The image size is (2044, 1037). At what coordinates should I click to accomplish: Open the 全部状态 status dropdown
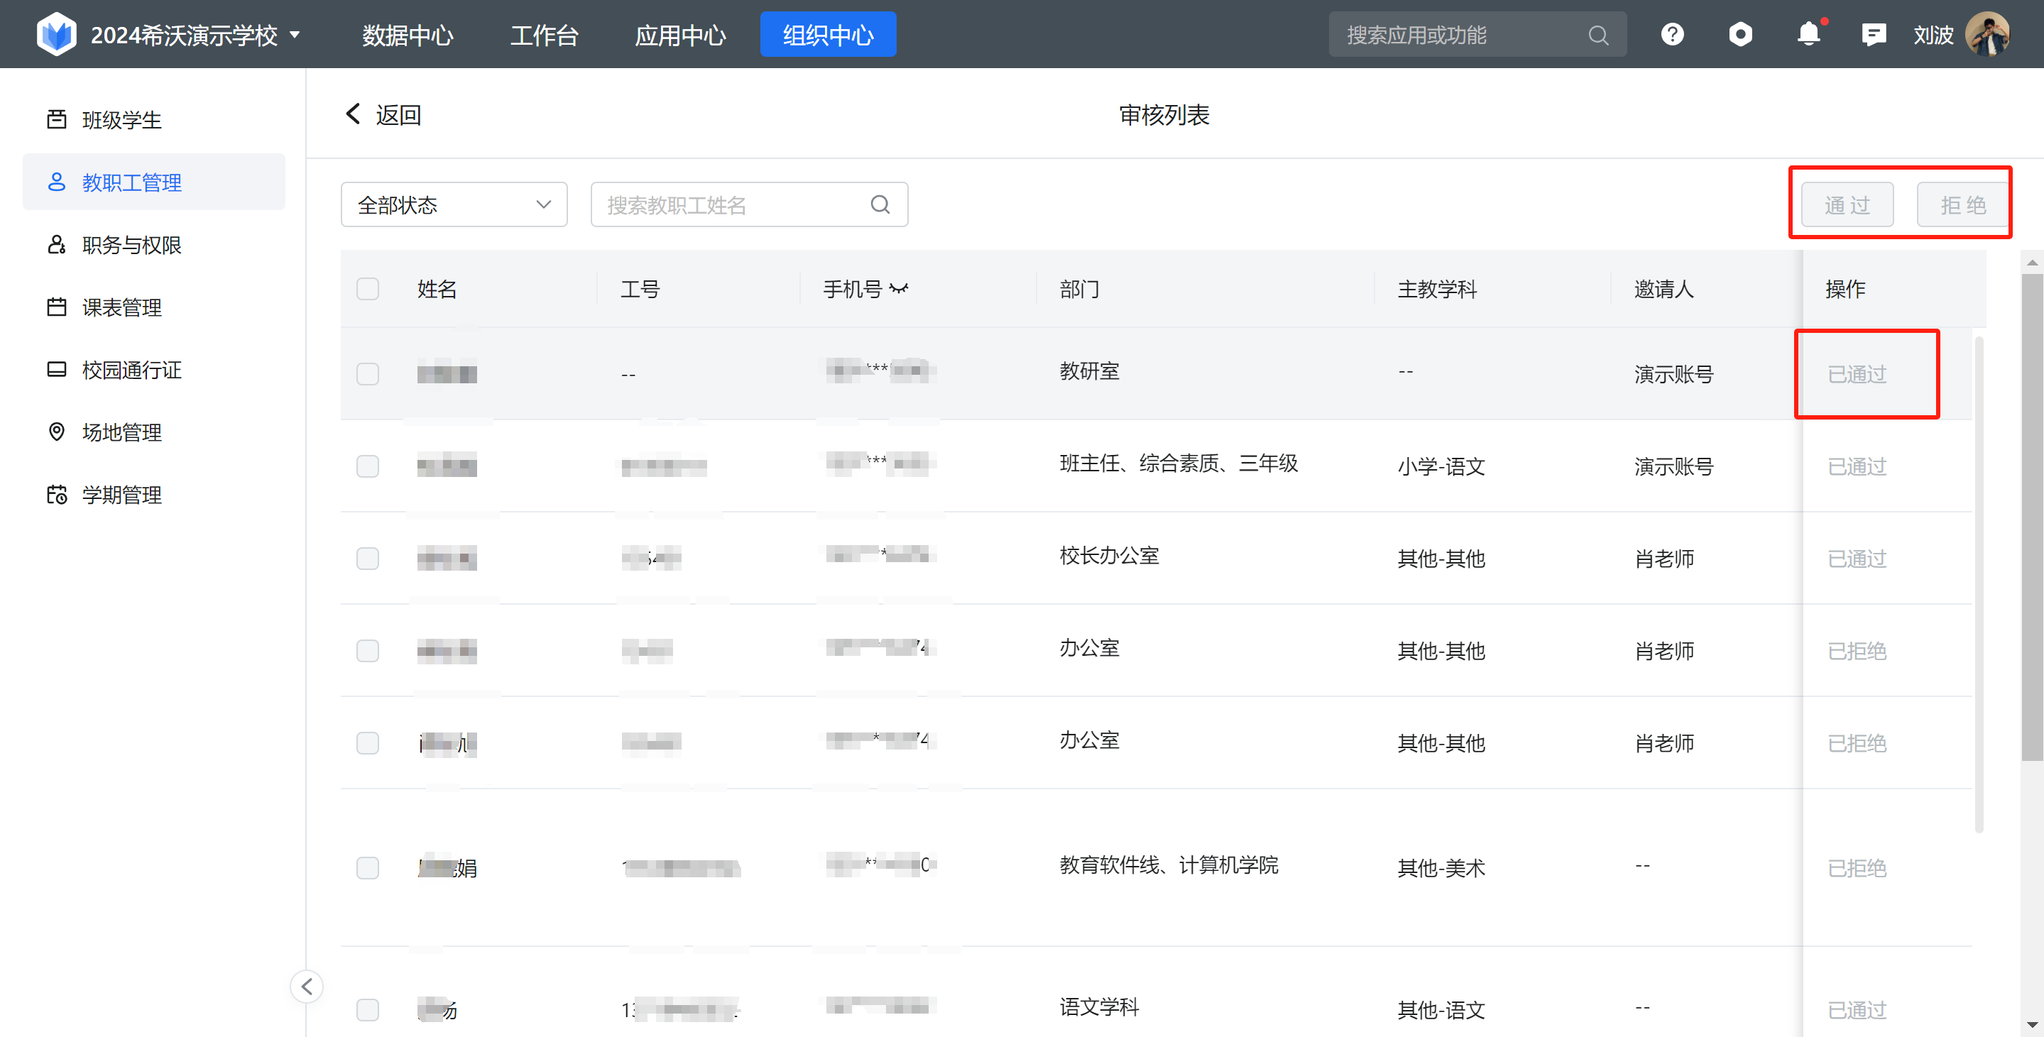[454, 204]
